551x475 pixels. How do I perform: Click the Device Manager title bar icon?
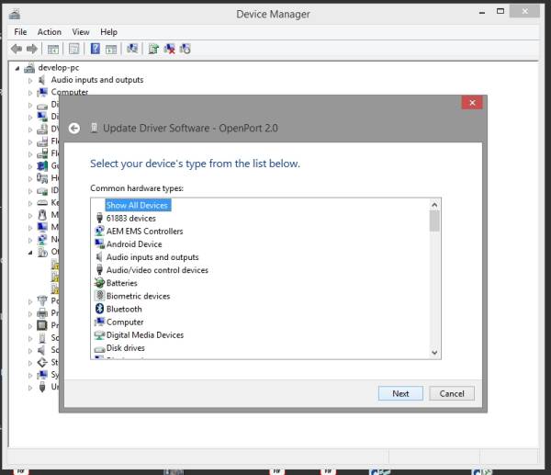[15, 14]
